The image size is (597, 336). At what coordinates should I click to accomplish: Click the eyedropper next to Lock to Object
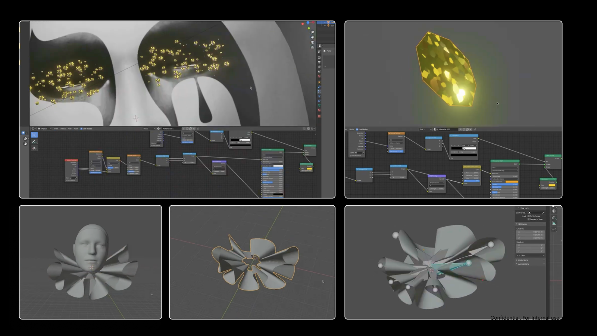point(543,213)
